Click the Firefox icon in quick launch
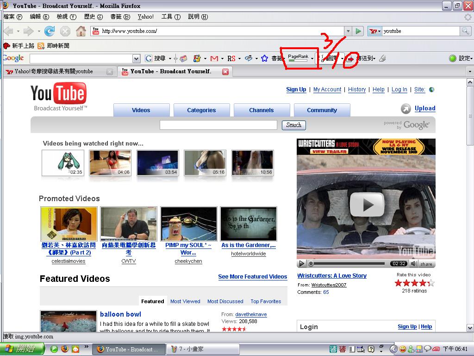The height and width of the screenshot is (356, 474). 65,349
